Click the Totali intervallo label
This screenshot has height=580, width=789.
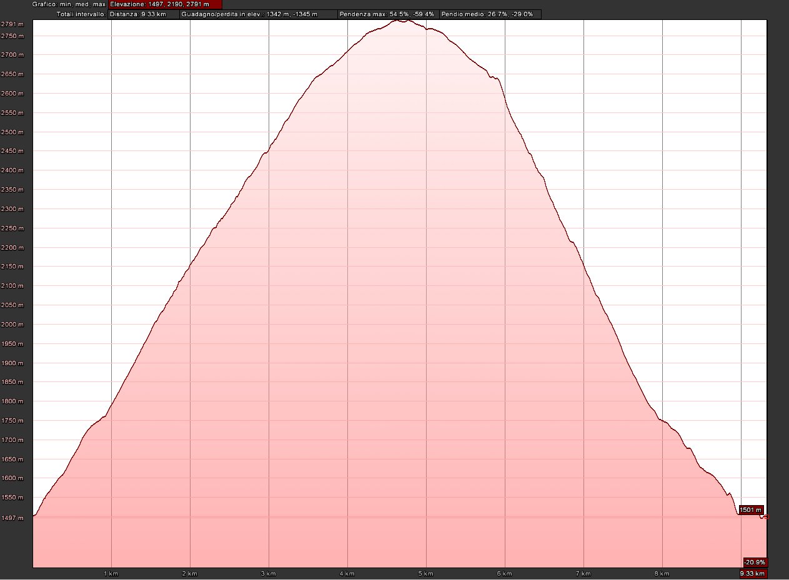coord(81,14)
